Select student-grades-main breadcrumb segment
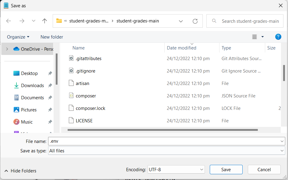288x180 pixels. click(x=138, y=21)
